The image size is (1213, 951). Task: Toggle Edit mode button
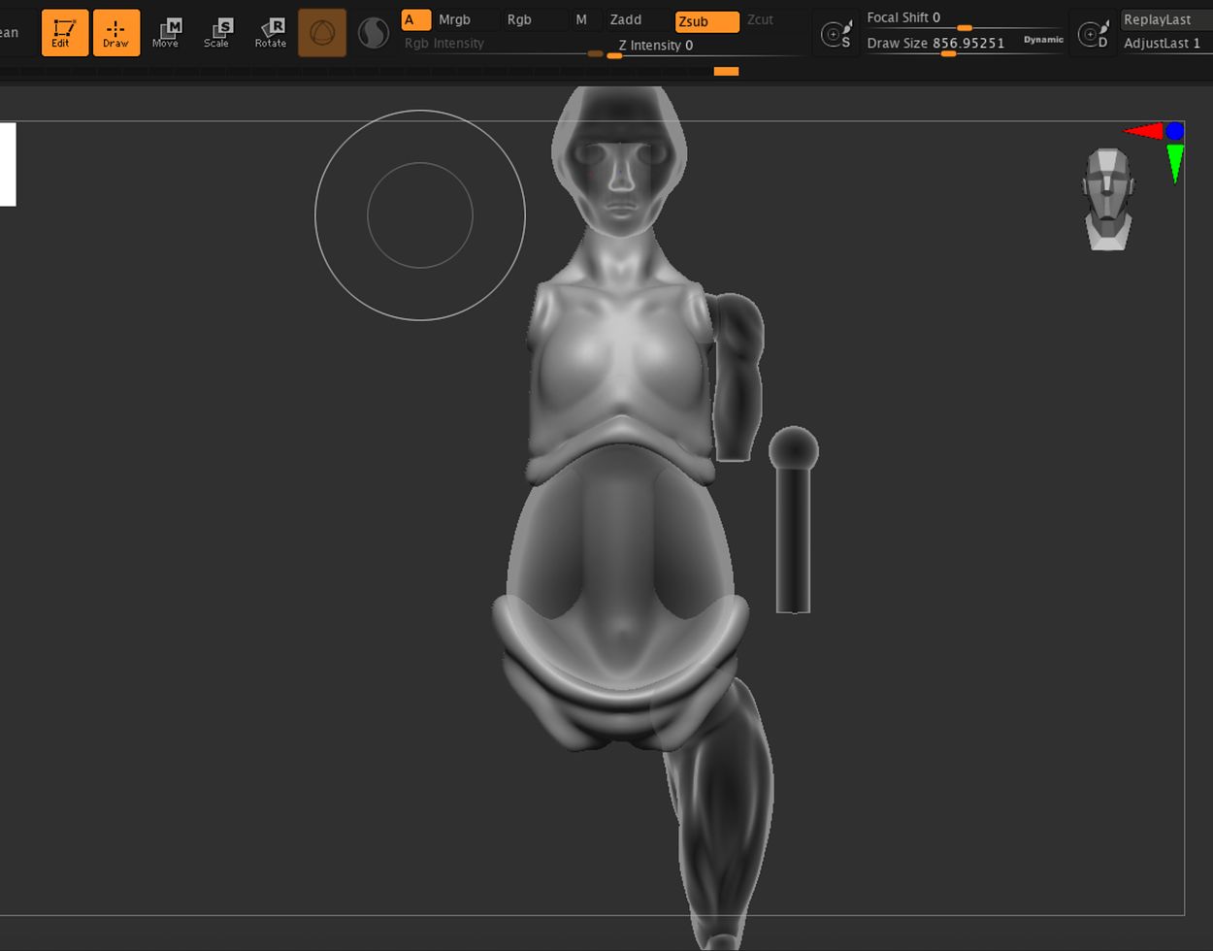click(x=65, y=33)
